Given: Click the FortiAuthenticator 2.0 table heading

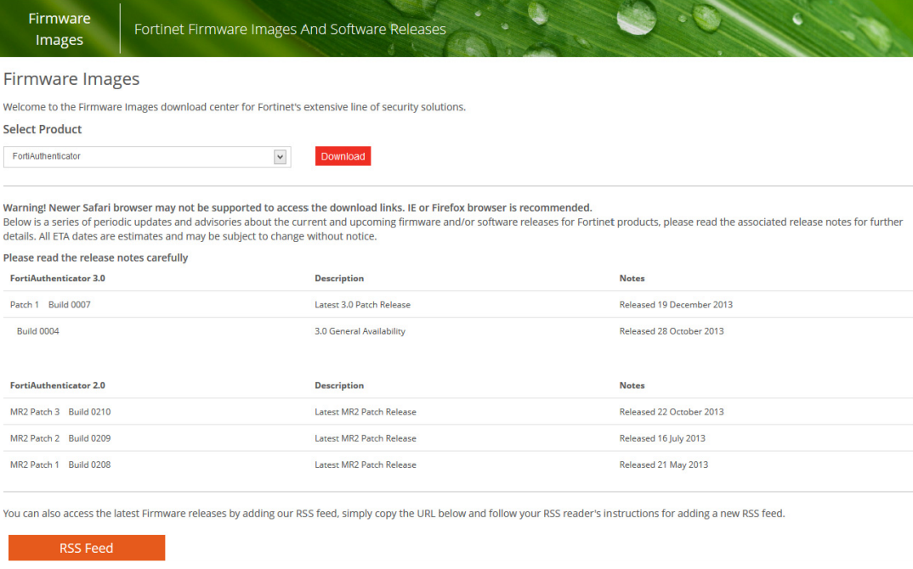Looking at the screenshot, I should [x=58, y=386].
